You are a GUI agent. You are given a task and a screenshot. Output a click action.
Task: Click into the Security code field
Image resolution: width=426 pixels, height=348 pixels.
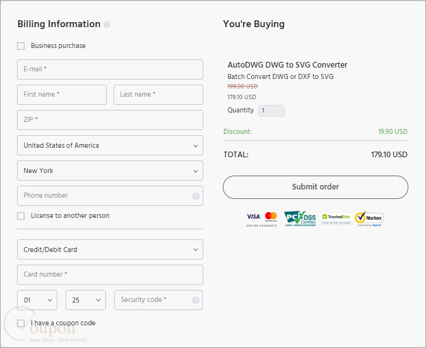158,300
